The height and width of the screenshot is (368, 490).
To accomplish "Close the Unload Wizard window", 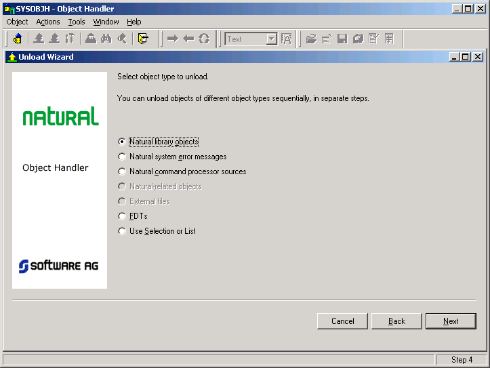I will 478,57.
